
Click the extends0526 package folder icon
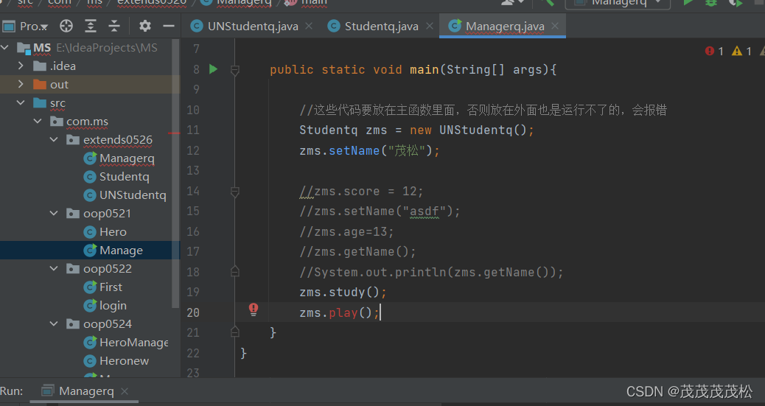tap(73, 140)
